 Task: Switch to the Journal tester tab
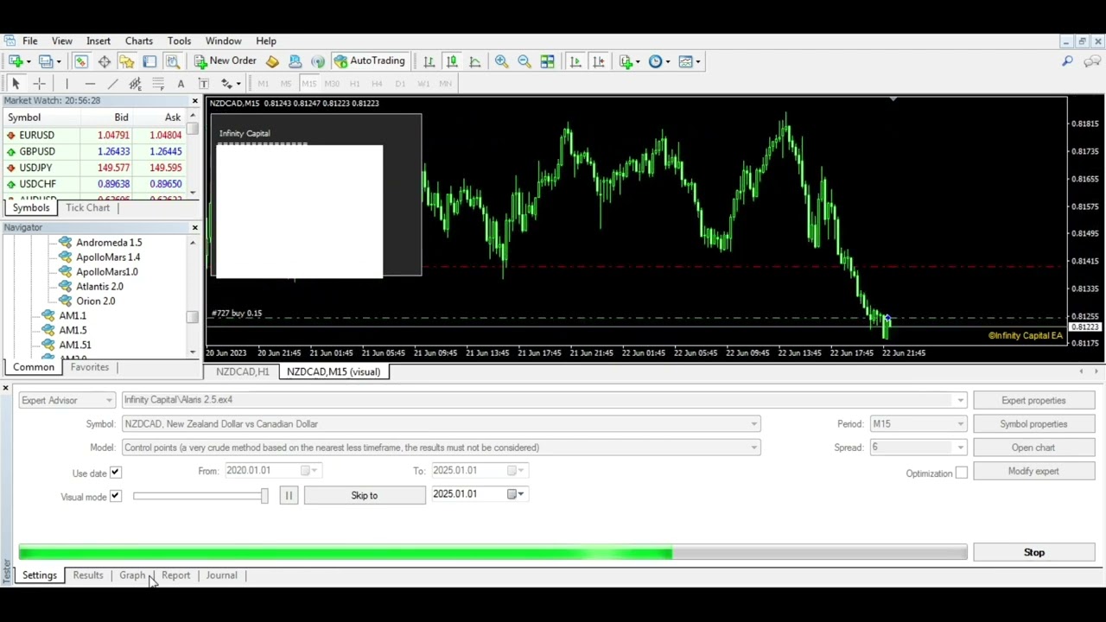221,575
